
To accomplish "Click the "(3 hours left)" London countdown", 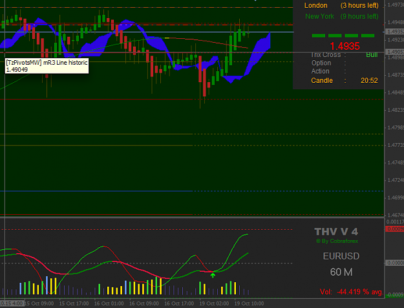I will (359, 5).
